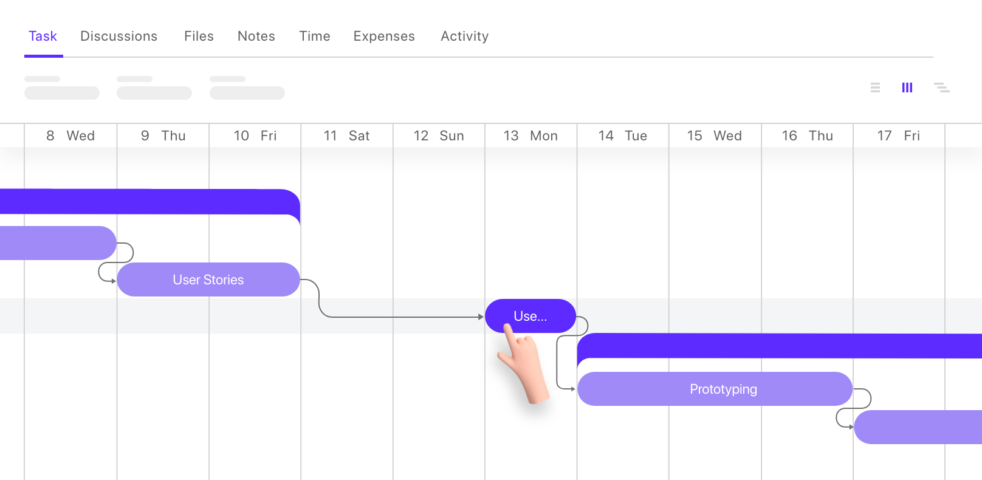982x480 pixels.
Task: Open the Time tab
Action: 315,36
